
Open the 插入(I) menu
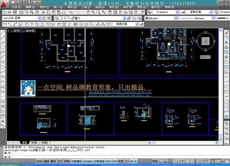coord(58,7)
